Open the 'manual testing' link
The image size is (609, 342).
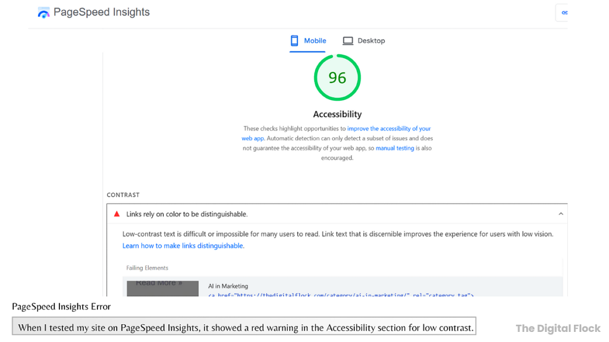coord(395,148)
